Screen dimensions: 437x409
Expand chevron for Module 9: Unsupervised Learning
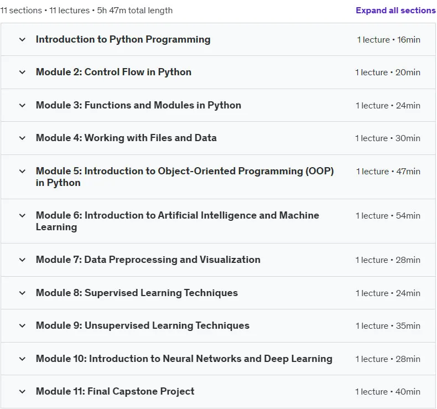tap(22, 325)
